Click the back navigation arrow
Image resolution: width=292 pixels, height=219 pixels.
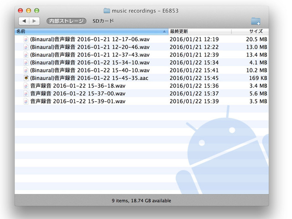(25, 21)
